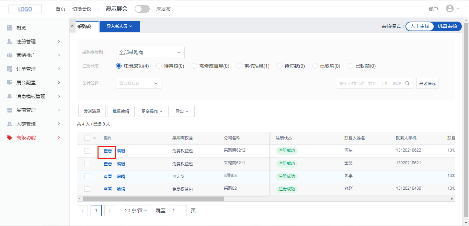Collapse the sidebar with double-chevron icon

click(72, 26)
